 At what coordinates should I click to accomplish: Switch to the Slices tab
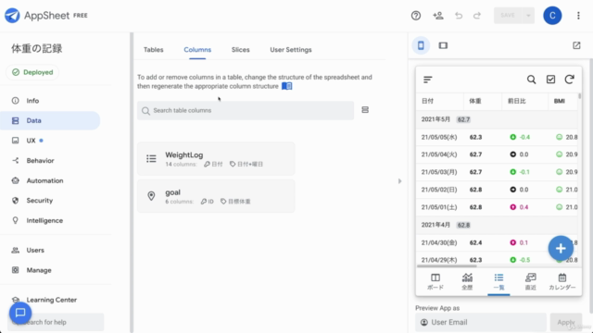click(241, 50)
